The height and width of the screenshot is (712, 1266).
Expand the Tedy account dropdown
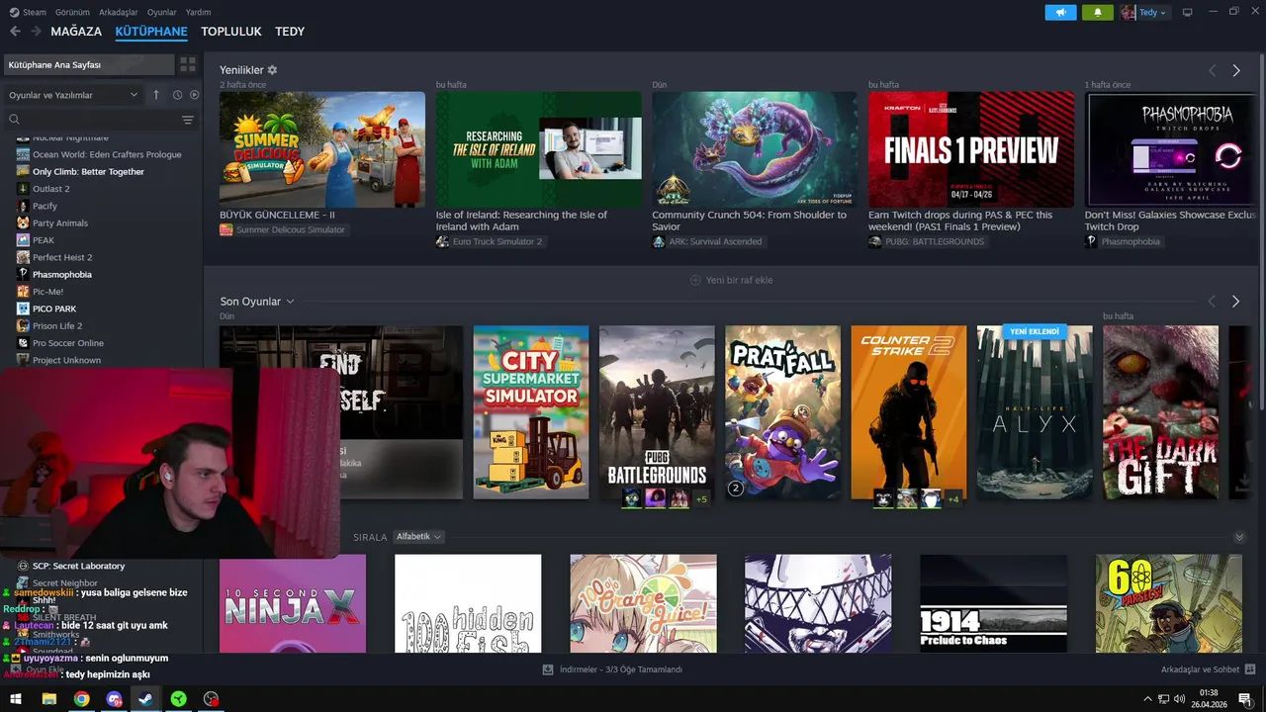1144,12
